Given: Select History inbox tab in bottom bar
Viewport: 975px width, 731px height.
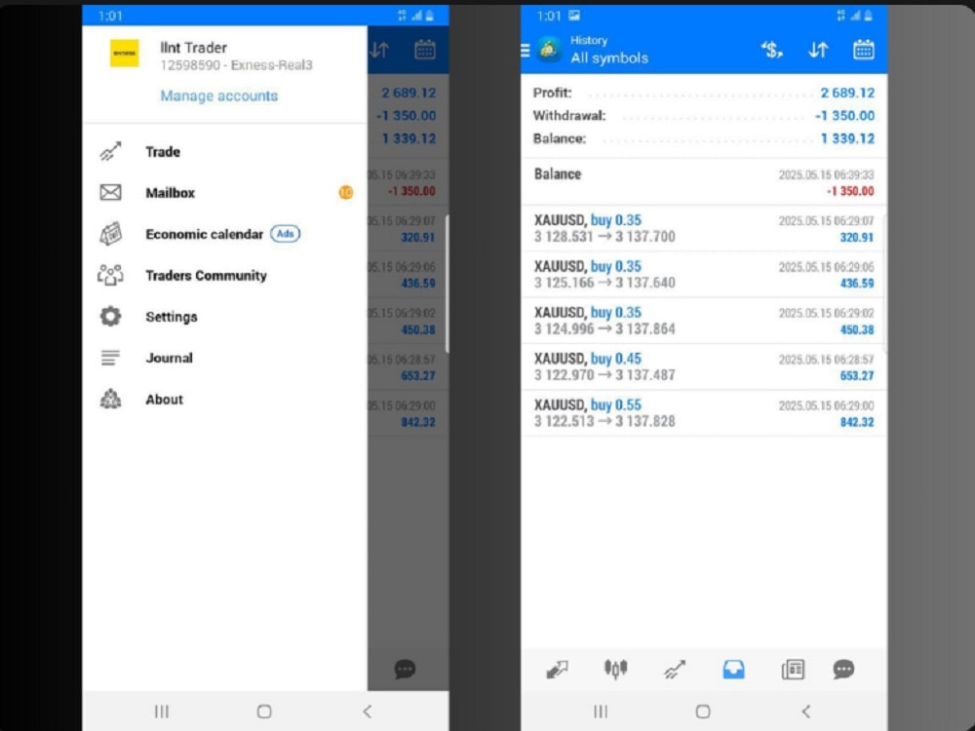Looking at the screenshot, I should (x=734, y=670).
